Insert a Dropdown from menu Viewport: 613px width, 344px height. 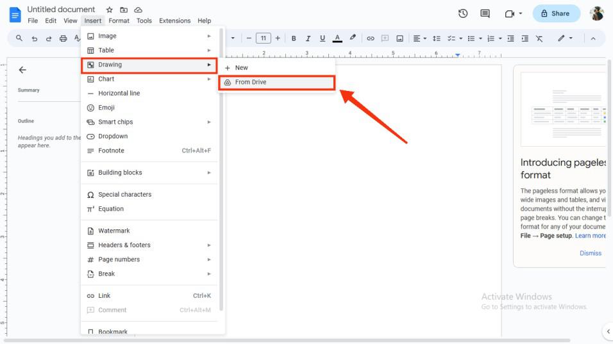[149, 136]
